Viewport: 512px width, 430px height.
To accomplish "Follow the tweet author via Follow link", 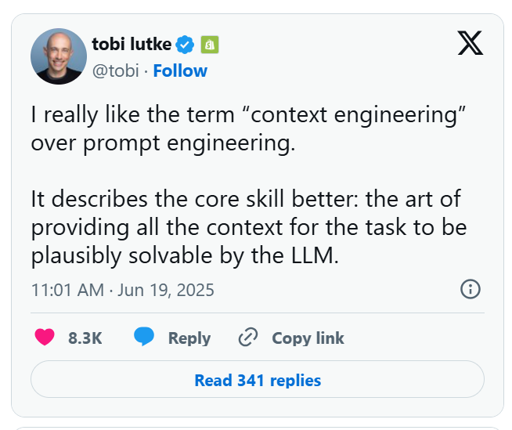I will [x=180, y=70].
